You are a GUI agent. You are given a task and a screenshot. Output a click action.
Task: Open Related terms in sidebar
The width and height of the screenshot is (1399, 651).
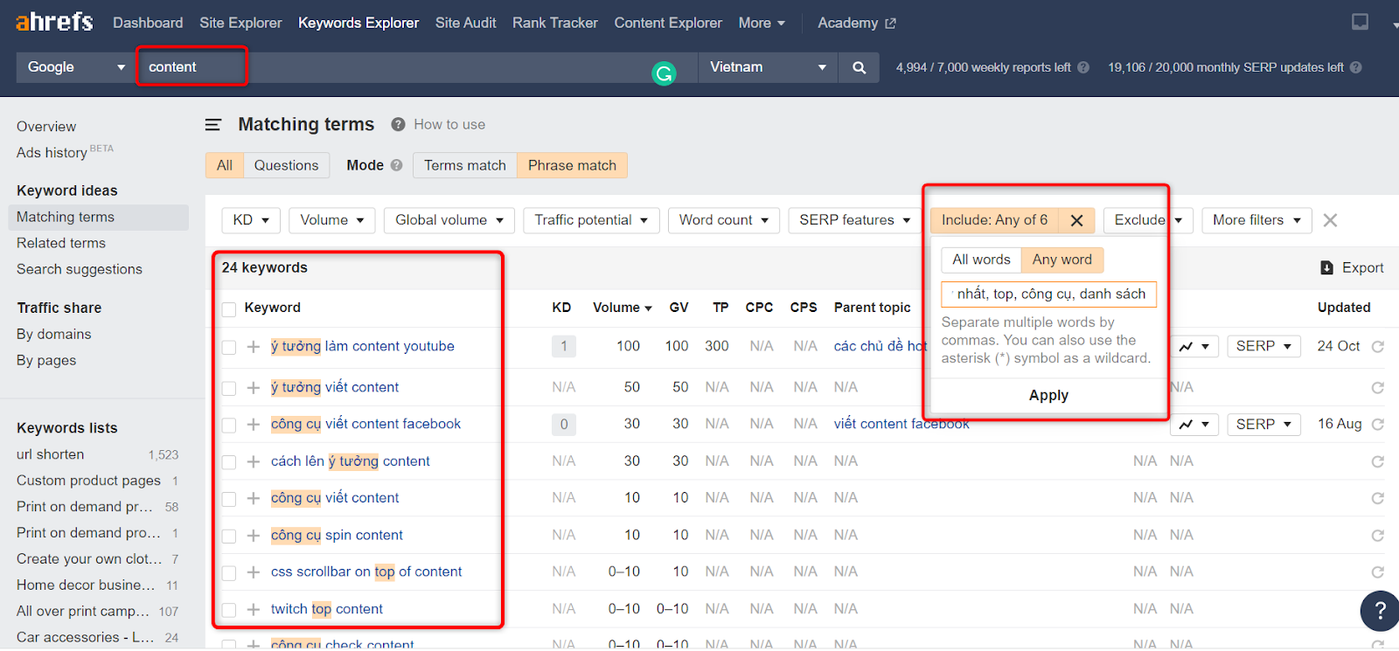coord(61,243)
